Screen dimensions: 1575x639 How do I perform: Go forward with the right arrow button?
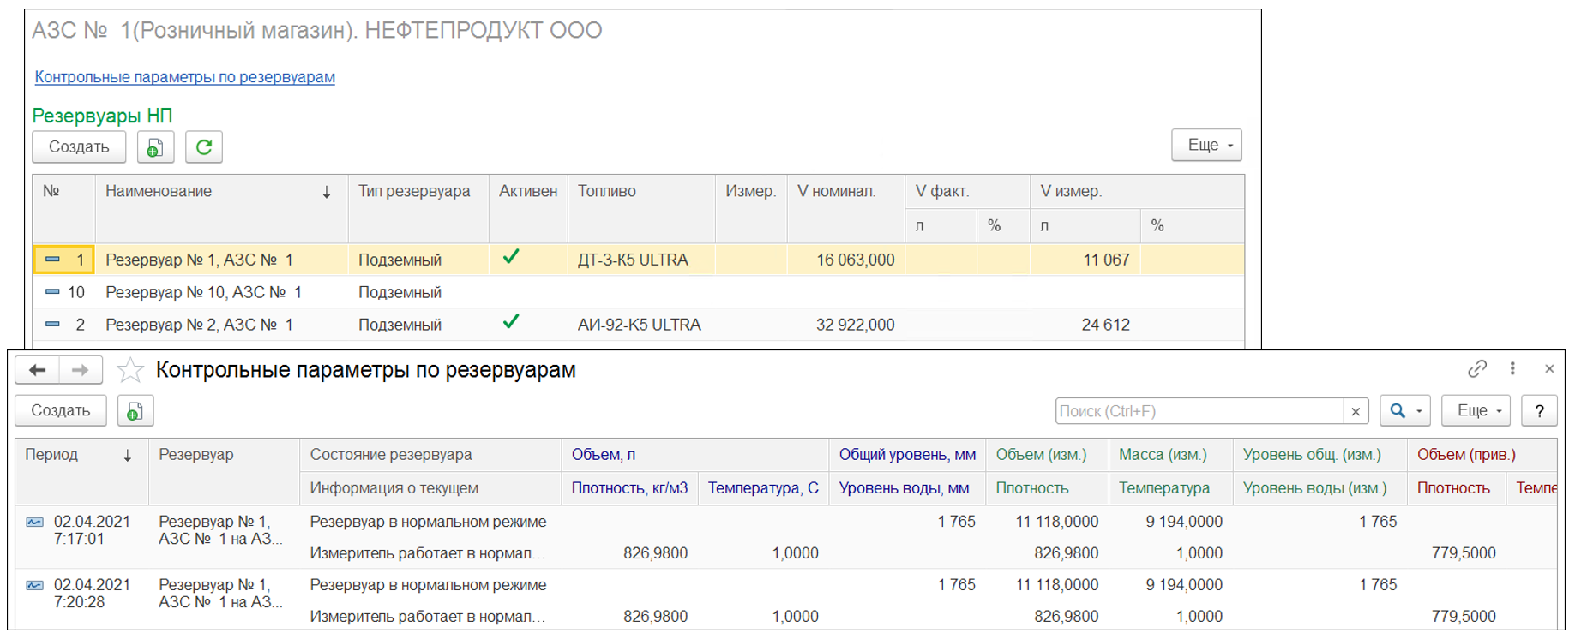[x=81, y=370]
